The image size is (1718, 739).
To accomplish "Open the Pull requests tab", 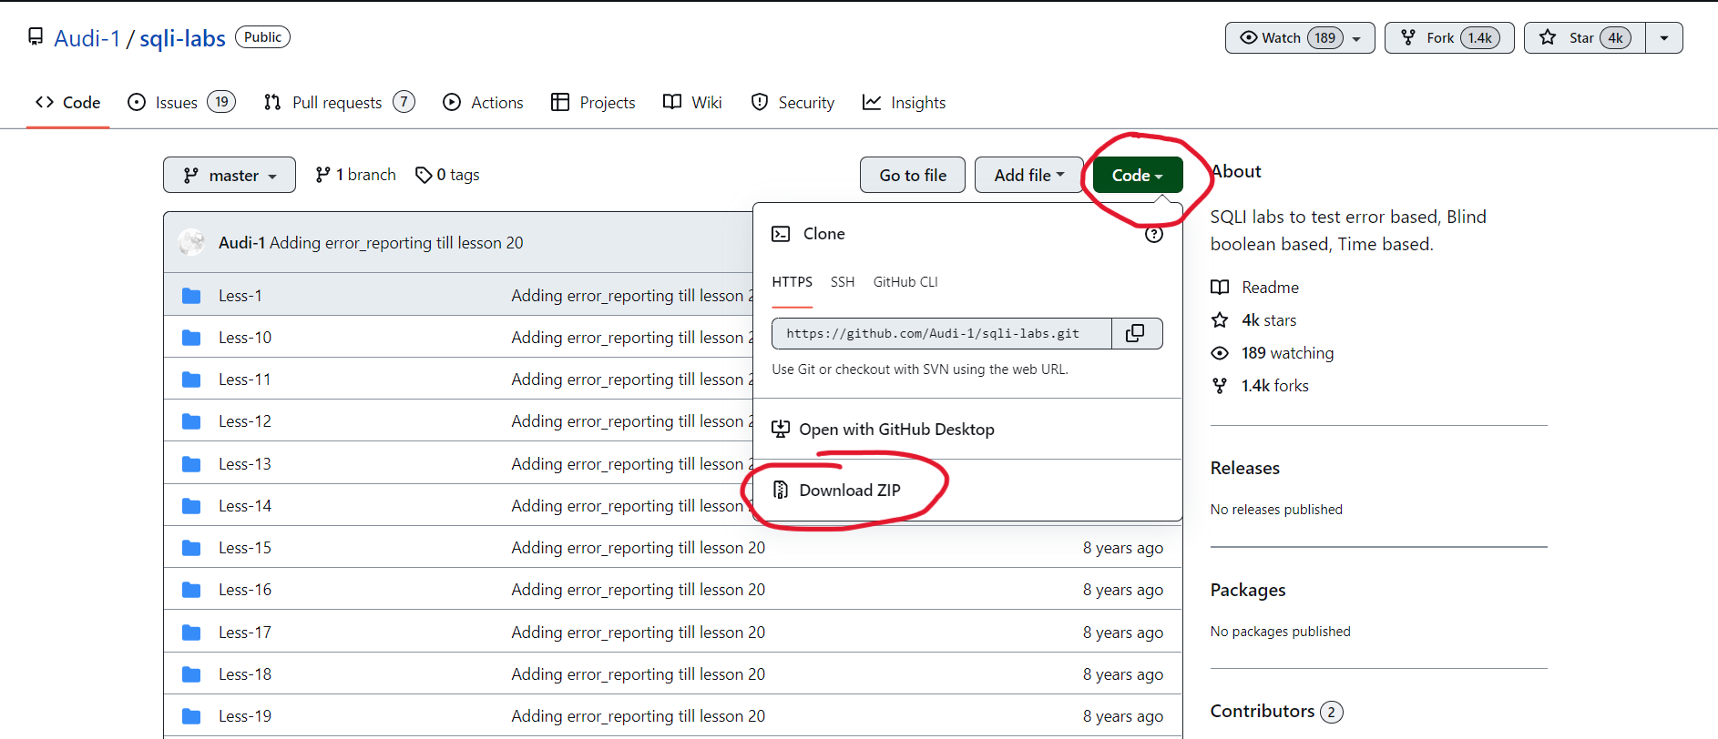I will click(x=339, y=103).
